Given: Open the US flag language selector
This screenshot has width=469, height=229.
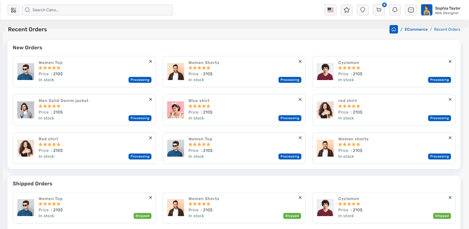Looking at the screenshot, I should [330, 10].
